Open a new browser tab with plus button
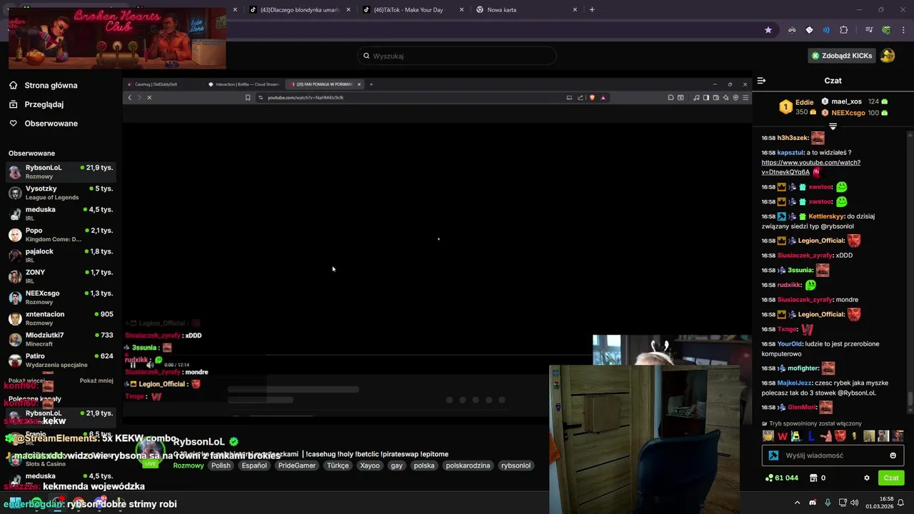914x514 pixels. pyautogui.click(x=592, y=10)
